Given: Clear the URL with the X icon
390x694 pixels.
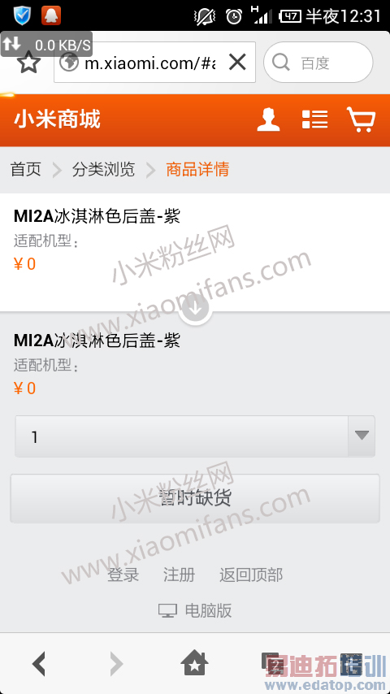Looking at the screenshot, I should [x=237, y=63].
